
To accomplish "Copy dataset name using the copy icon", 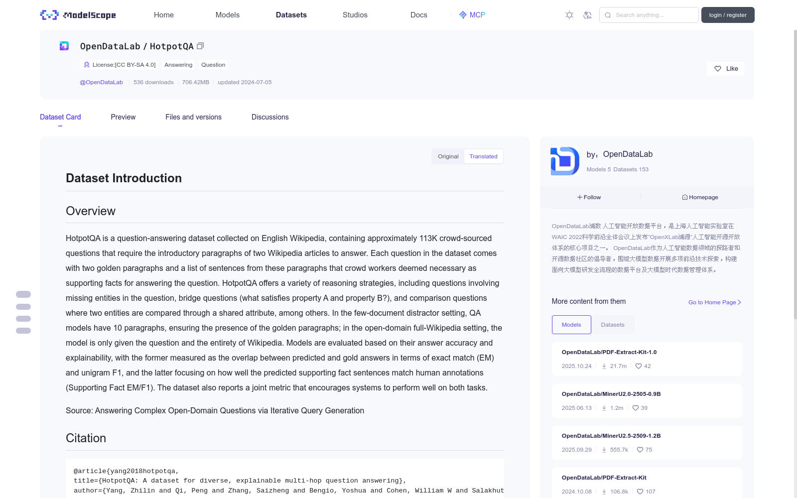I will click(x=200, y=46).
